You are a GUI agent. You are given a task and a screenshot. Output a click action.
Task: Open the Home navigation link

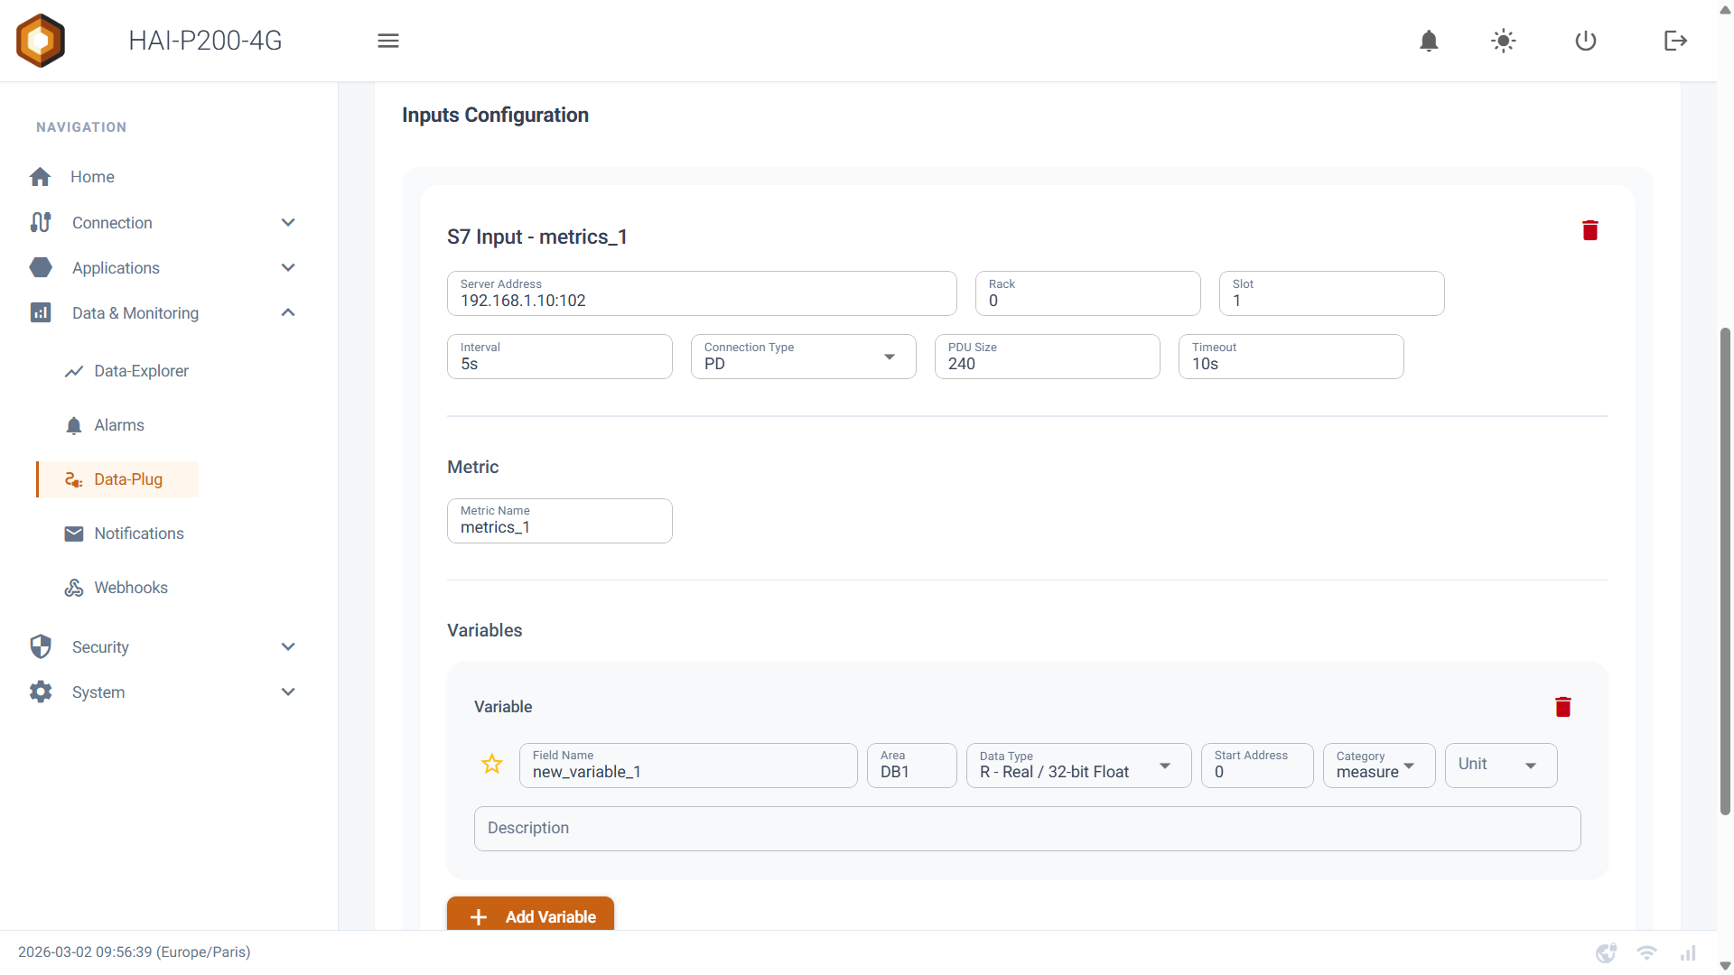coord(92,177)
